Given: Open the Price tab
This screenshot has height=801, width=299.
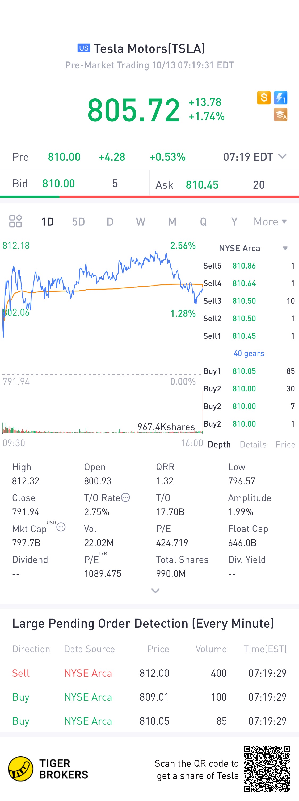Looking at the screenshot, I should click(x=285, y=444).
